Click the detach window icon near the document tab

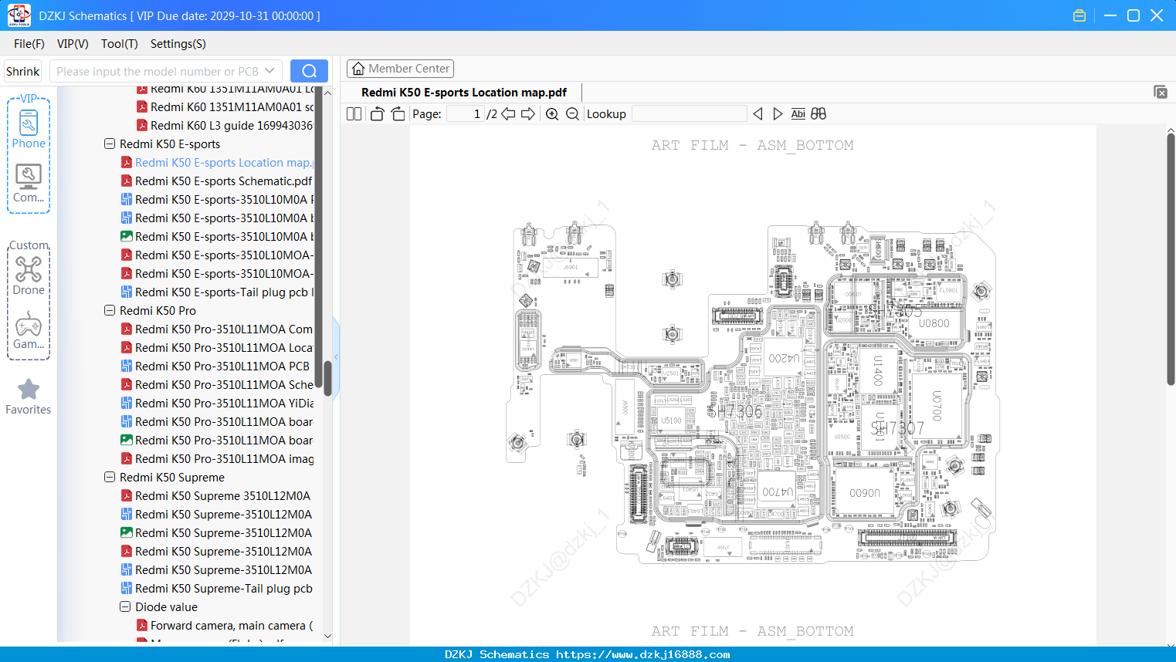pos(1160,92)
